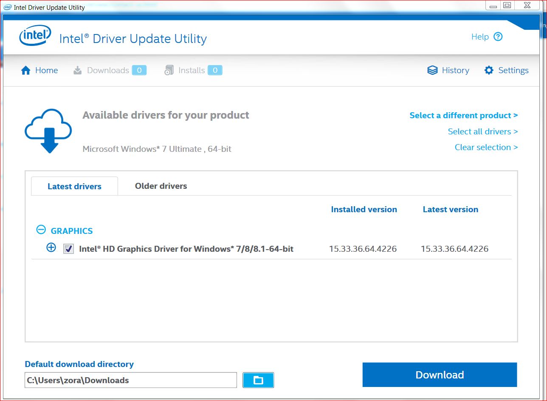Clear the current driver selection
The height and width of the screenshot is (401, 547).
point(486,147)
